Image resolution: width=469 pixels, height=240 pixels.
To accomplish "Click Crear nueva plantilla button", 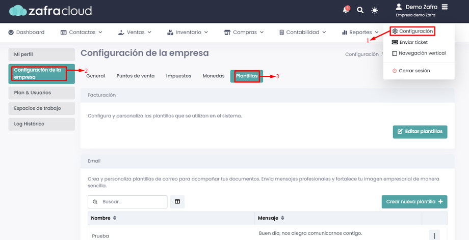I will coord(414,202).
